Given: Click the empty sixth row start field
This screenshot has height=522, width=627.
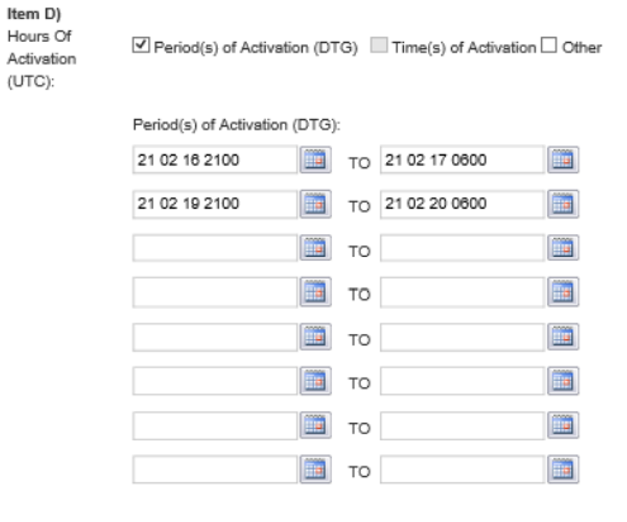Looking at the screenshot, I should [215, 381].
